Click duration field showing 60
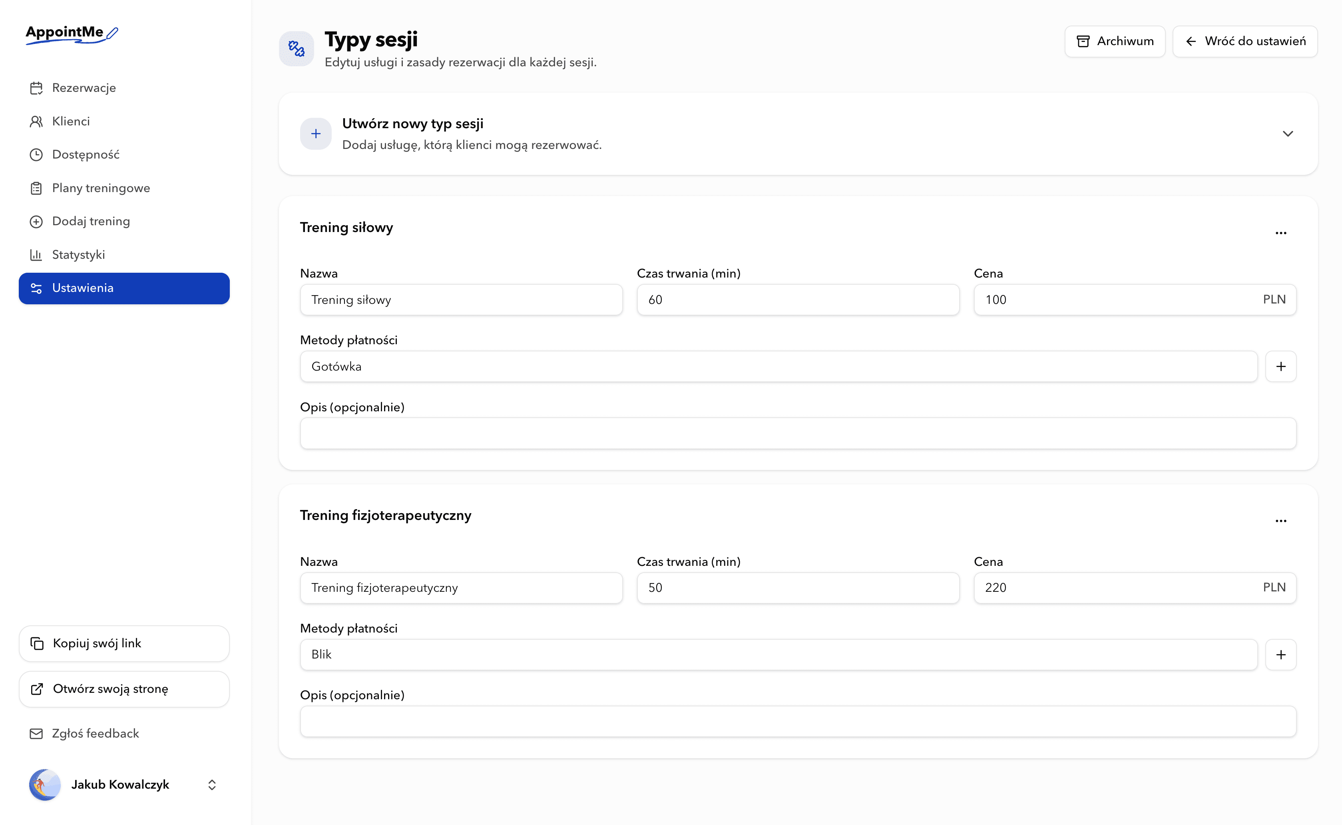Image resolution: width=1342 pixels, height=825 pixels. click(x=798, y=299)
